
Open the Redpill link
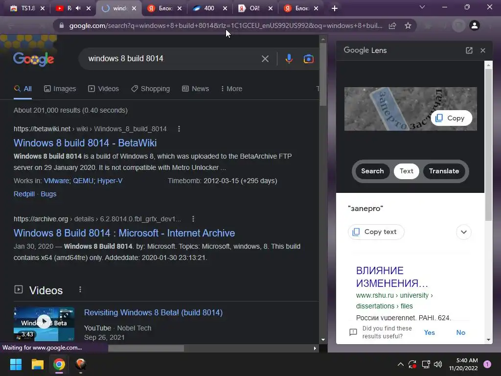24,194
